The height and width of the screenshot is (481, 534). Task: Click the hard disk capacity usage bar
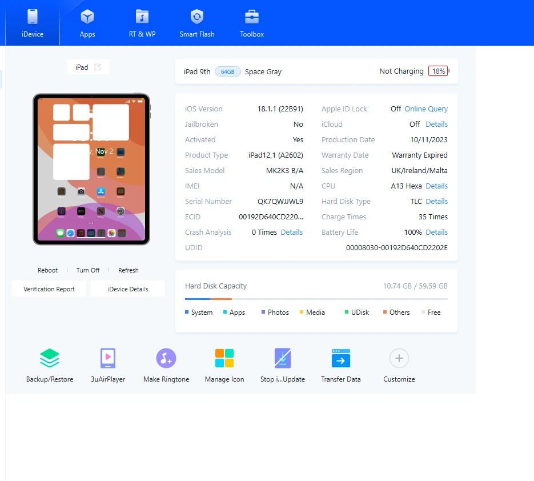[x=316, y=299]
